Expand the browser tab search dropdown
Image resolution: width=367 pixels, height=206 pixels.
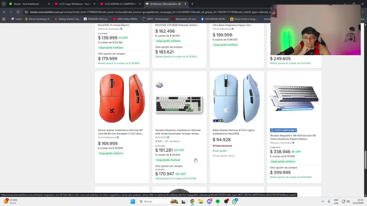coord(4,4)
